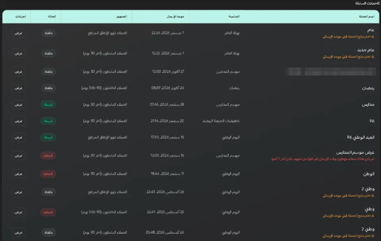Click the campaign name العيد الوطني 96
The height and width of the screenshot is (241, 381).
(361, 137)
